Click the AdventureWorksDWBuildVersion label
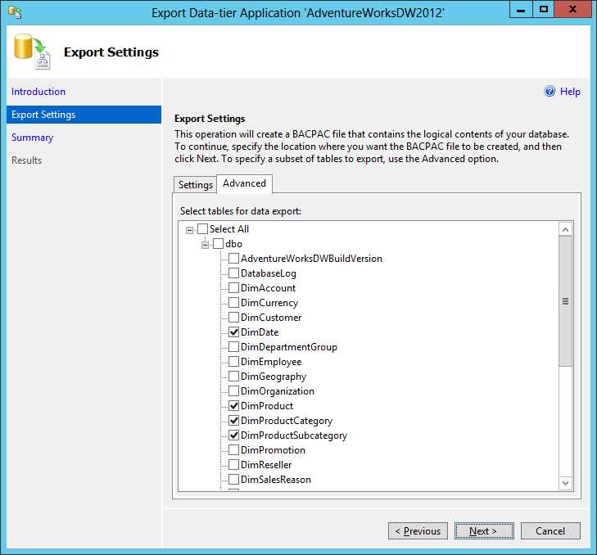 click(x=311, y=259)
